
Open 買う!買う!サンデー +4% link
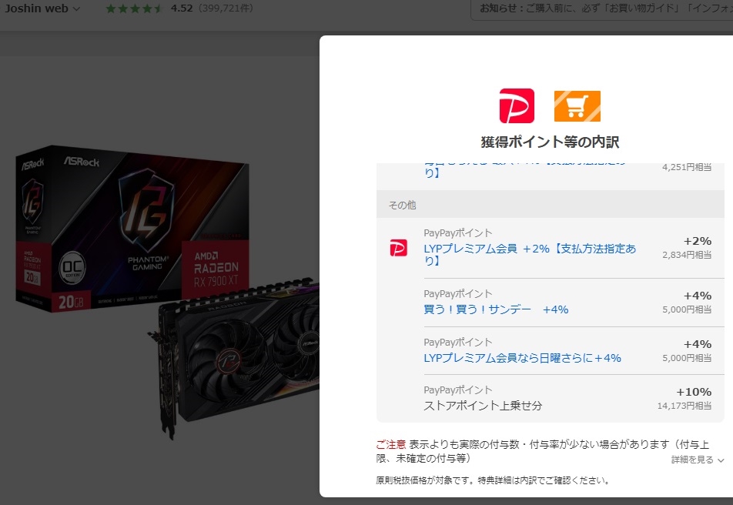tap(496, 309)
